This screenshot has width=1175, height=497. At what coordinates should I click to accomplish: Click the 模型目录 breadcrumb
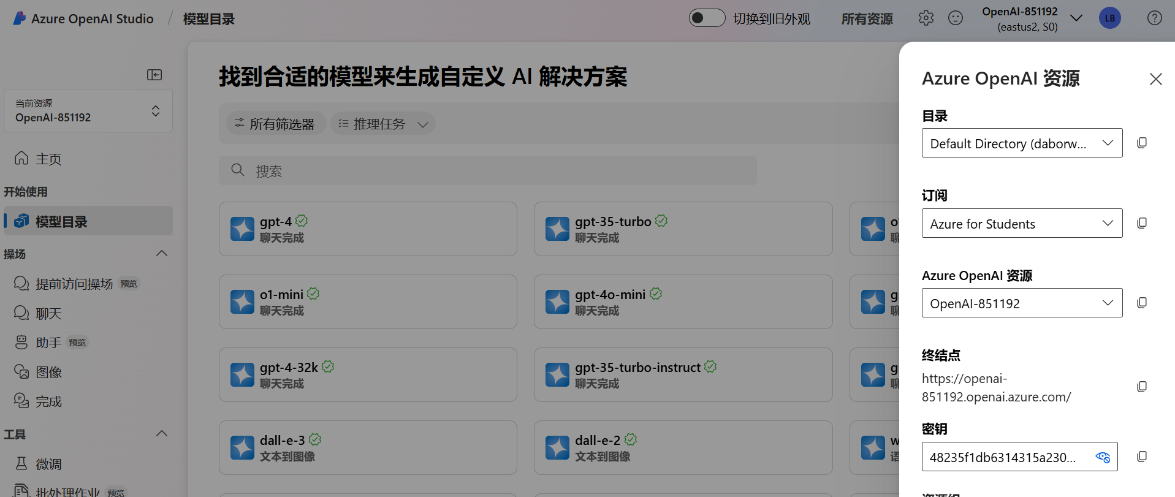point(209,19)
